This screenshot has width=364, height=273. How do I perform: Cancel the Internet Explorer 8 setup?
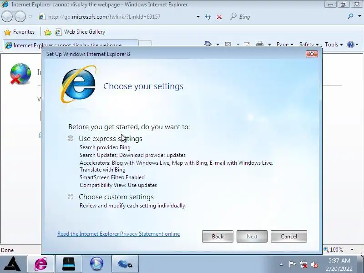[x=289, y=236]
